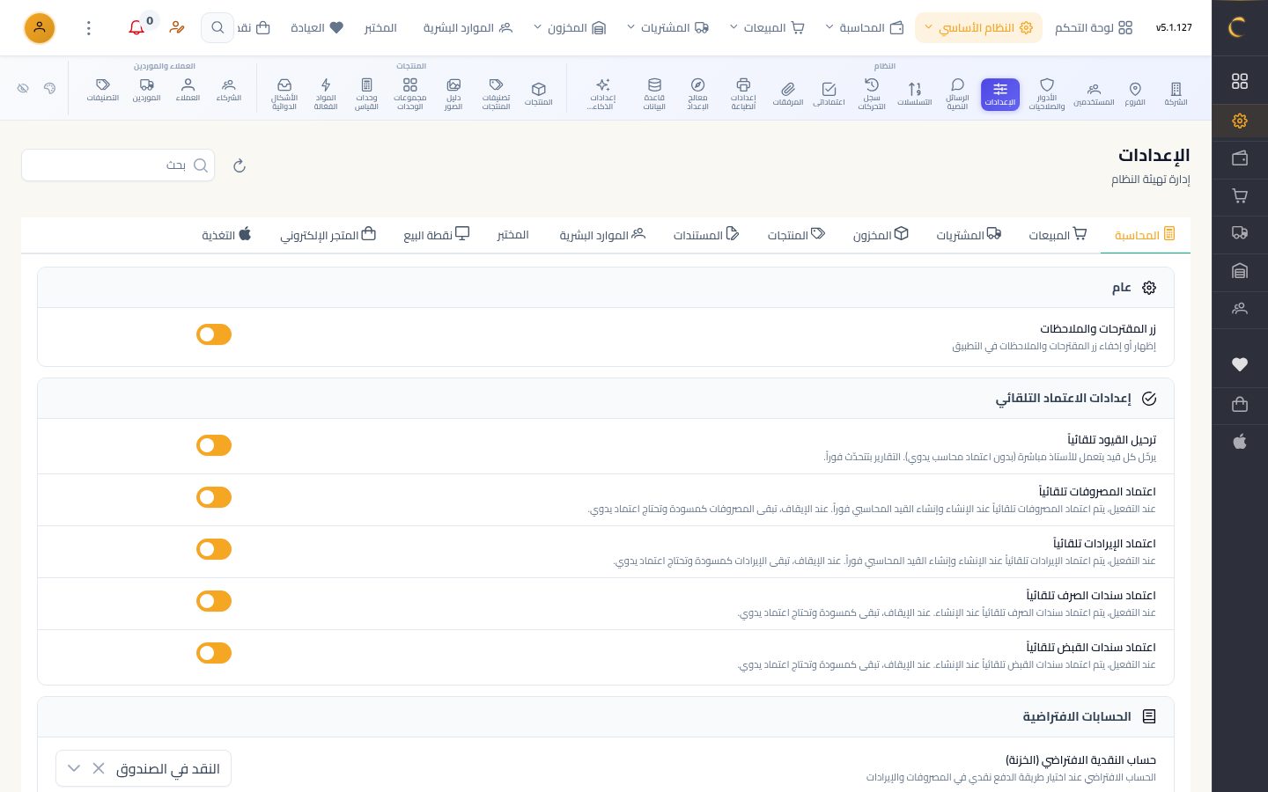Open وحدات القياس (Units of measure)
This screenshot has height=792, width=1268.
(366, 94)
